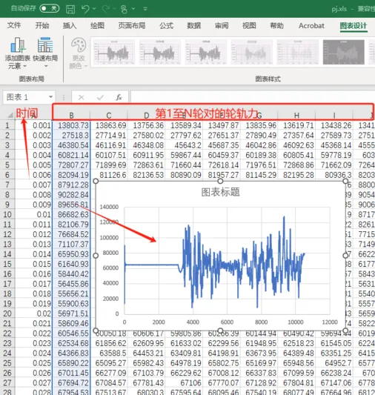
Task: Click cell containing 46348.08
Action: point(146,145)
